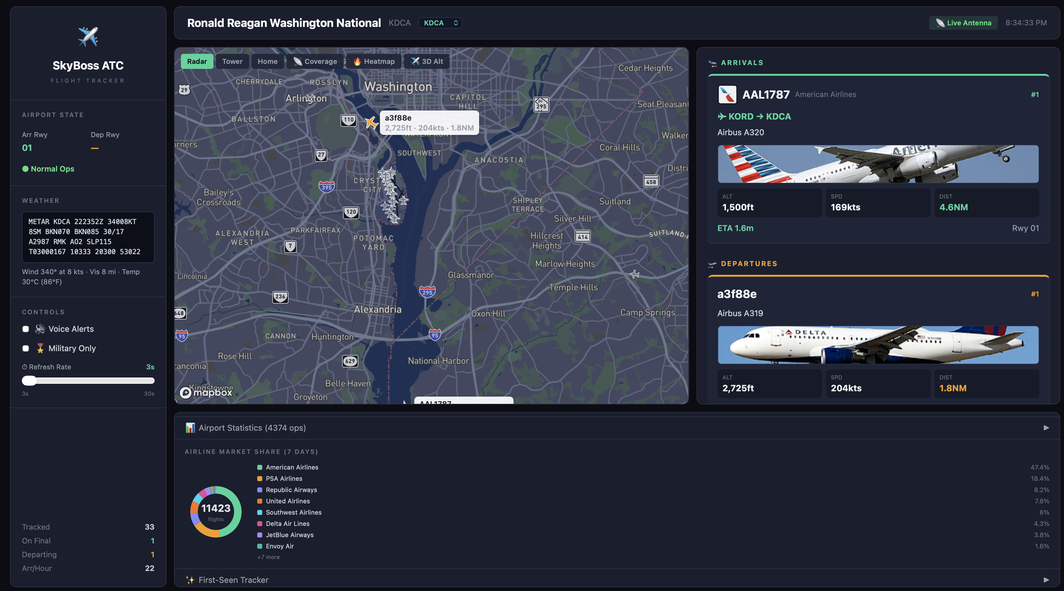Switch to the Radar map view

197,61
